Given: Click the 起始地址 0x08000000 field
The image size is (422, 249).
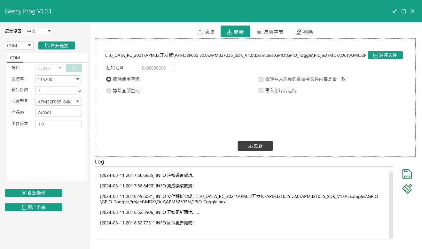Looking at the screenshot, I should 157,68.
